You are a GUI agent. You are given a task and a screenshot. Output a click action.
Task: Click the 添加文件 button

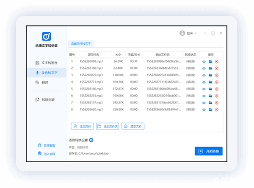[x=82, y=126]
